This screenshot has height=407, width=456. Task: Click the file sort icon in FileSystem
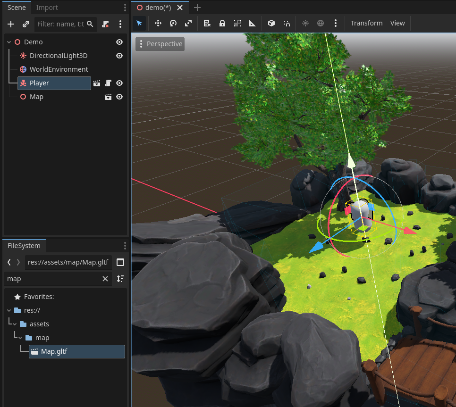[120, 279]
